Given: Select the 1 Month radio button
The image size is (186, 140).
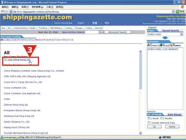Looking at the screenshot, I should 149,118.
